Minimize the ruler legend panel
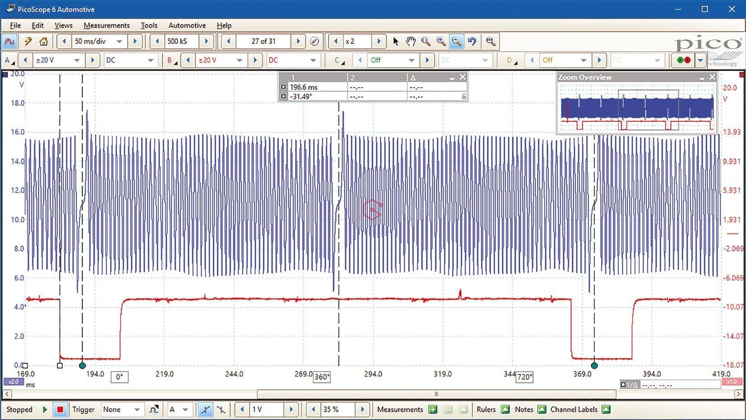The width and height of the screenshot is (746, 420). click(x=452, y=78)
